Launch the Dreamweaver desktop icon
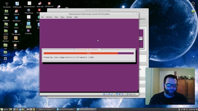Screen dimensions: 198x111 point(29,5)
